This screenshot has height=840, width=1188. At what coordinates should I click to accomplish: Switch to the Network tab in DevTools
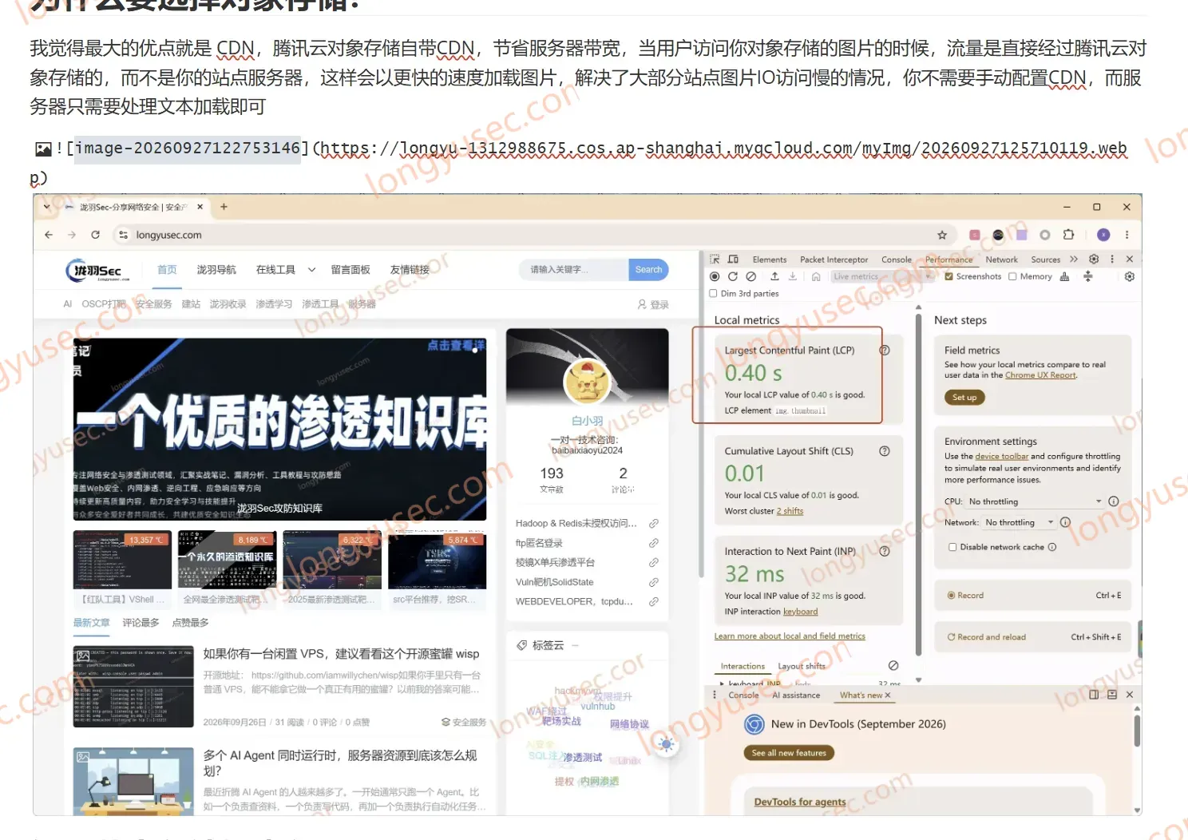pos(1001,260)
